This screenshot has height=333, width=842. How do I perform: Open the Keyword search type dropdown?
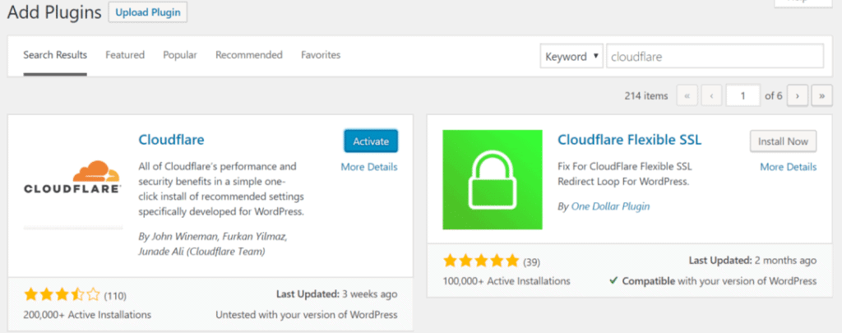(x=571, y=57)
